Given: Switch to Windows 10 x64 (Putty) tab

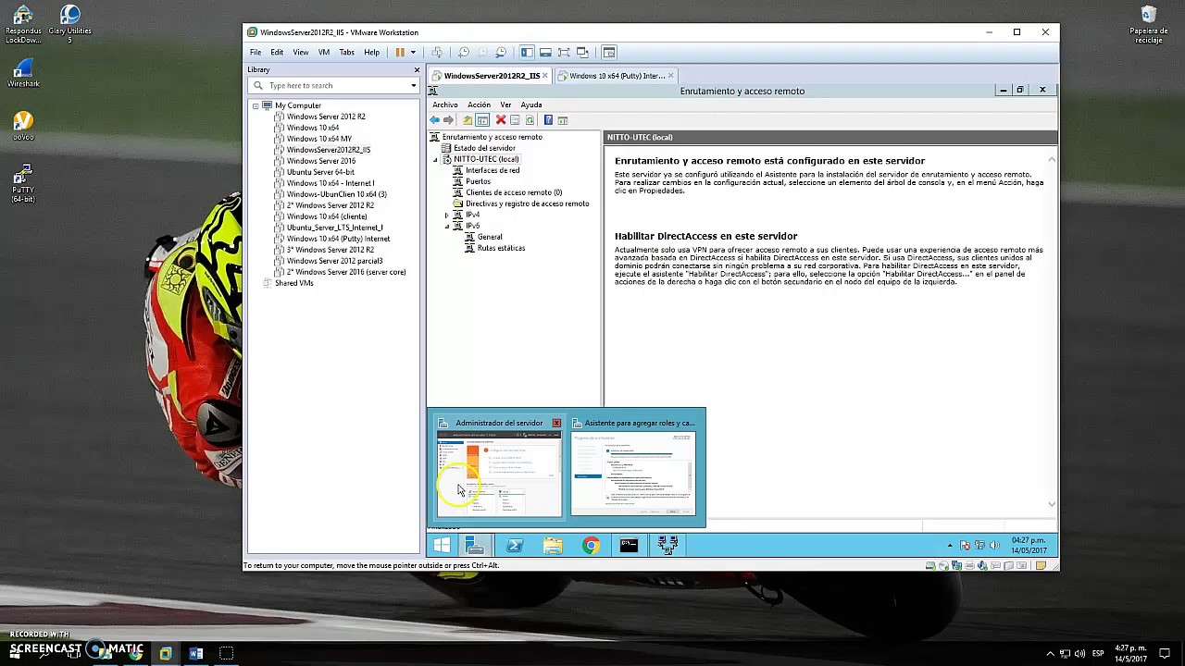Looking at the screenshot, I should [x=617, y=76].
